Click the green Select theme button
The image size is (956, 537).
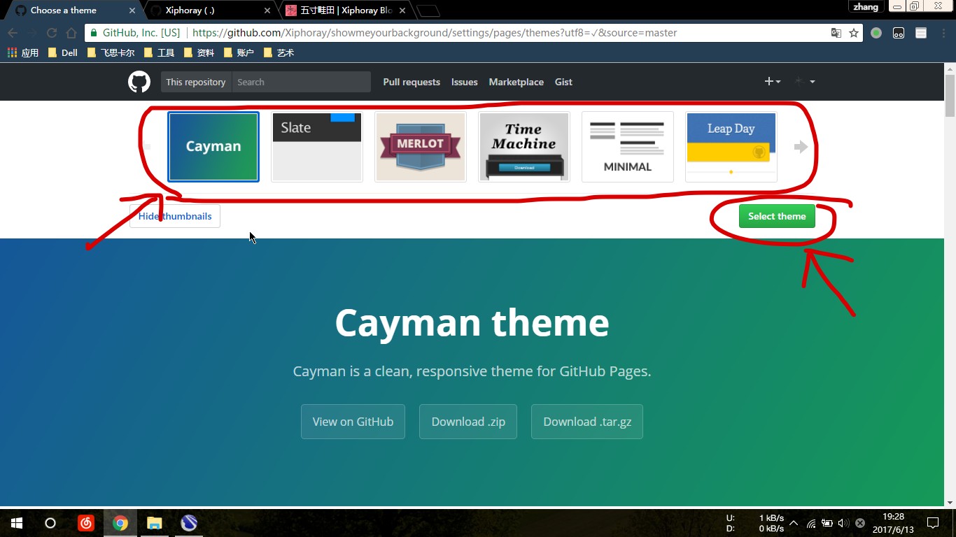pos(777,216)
